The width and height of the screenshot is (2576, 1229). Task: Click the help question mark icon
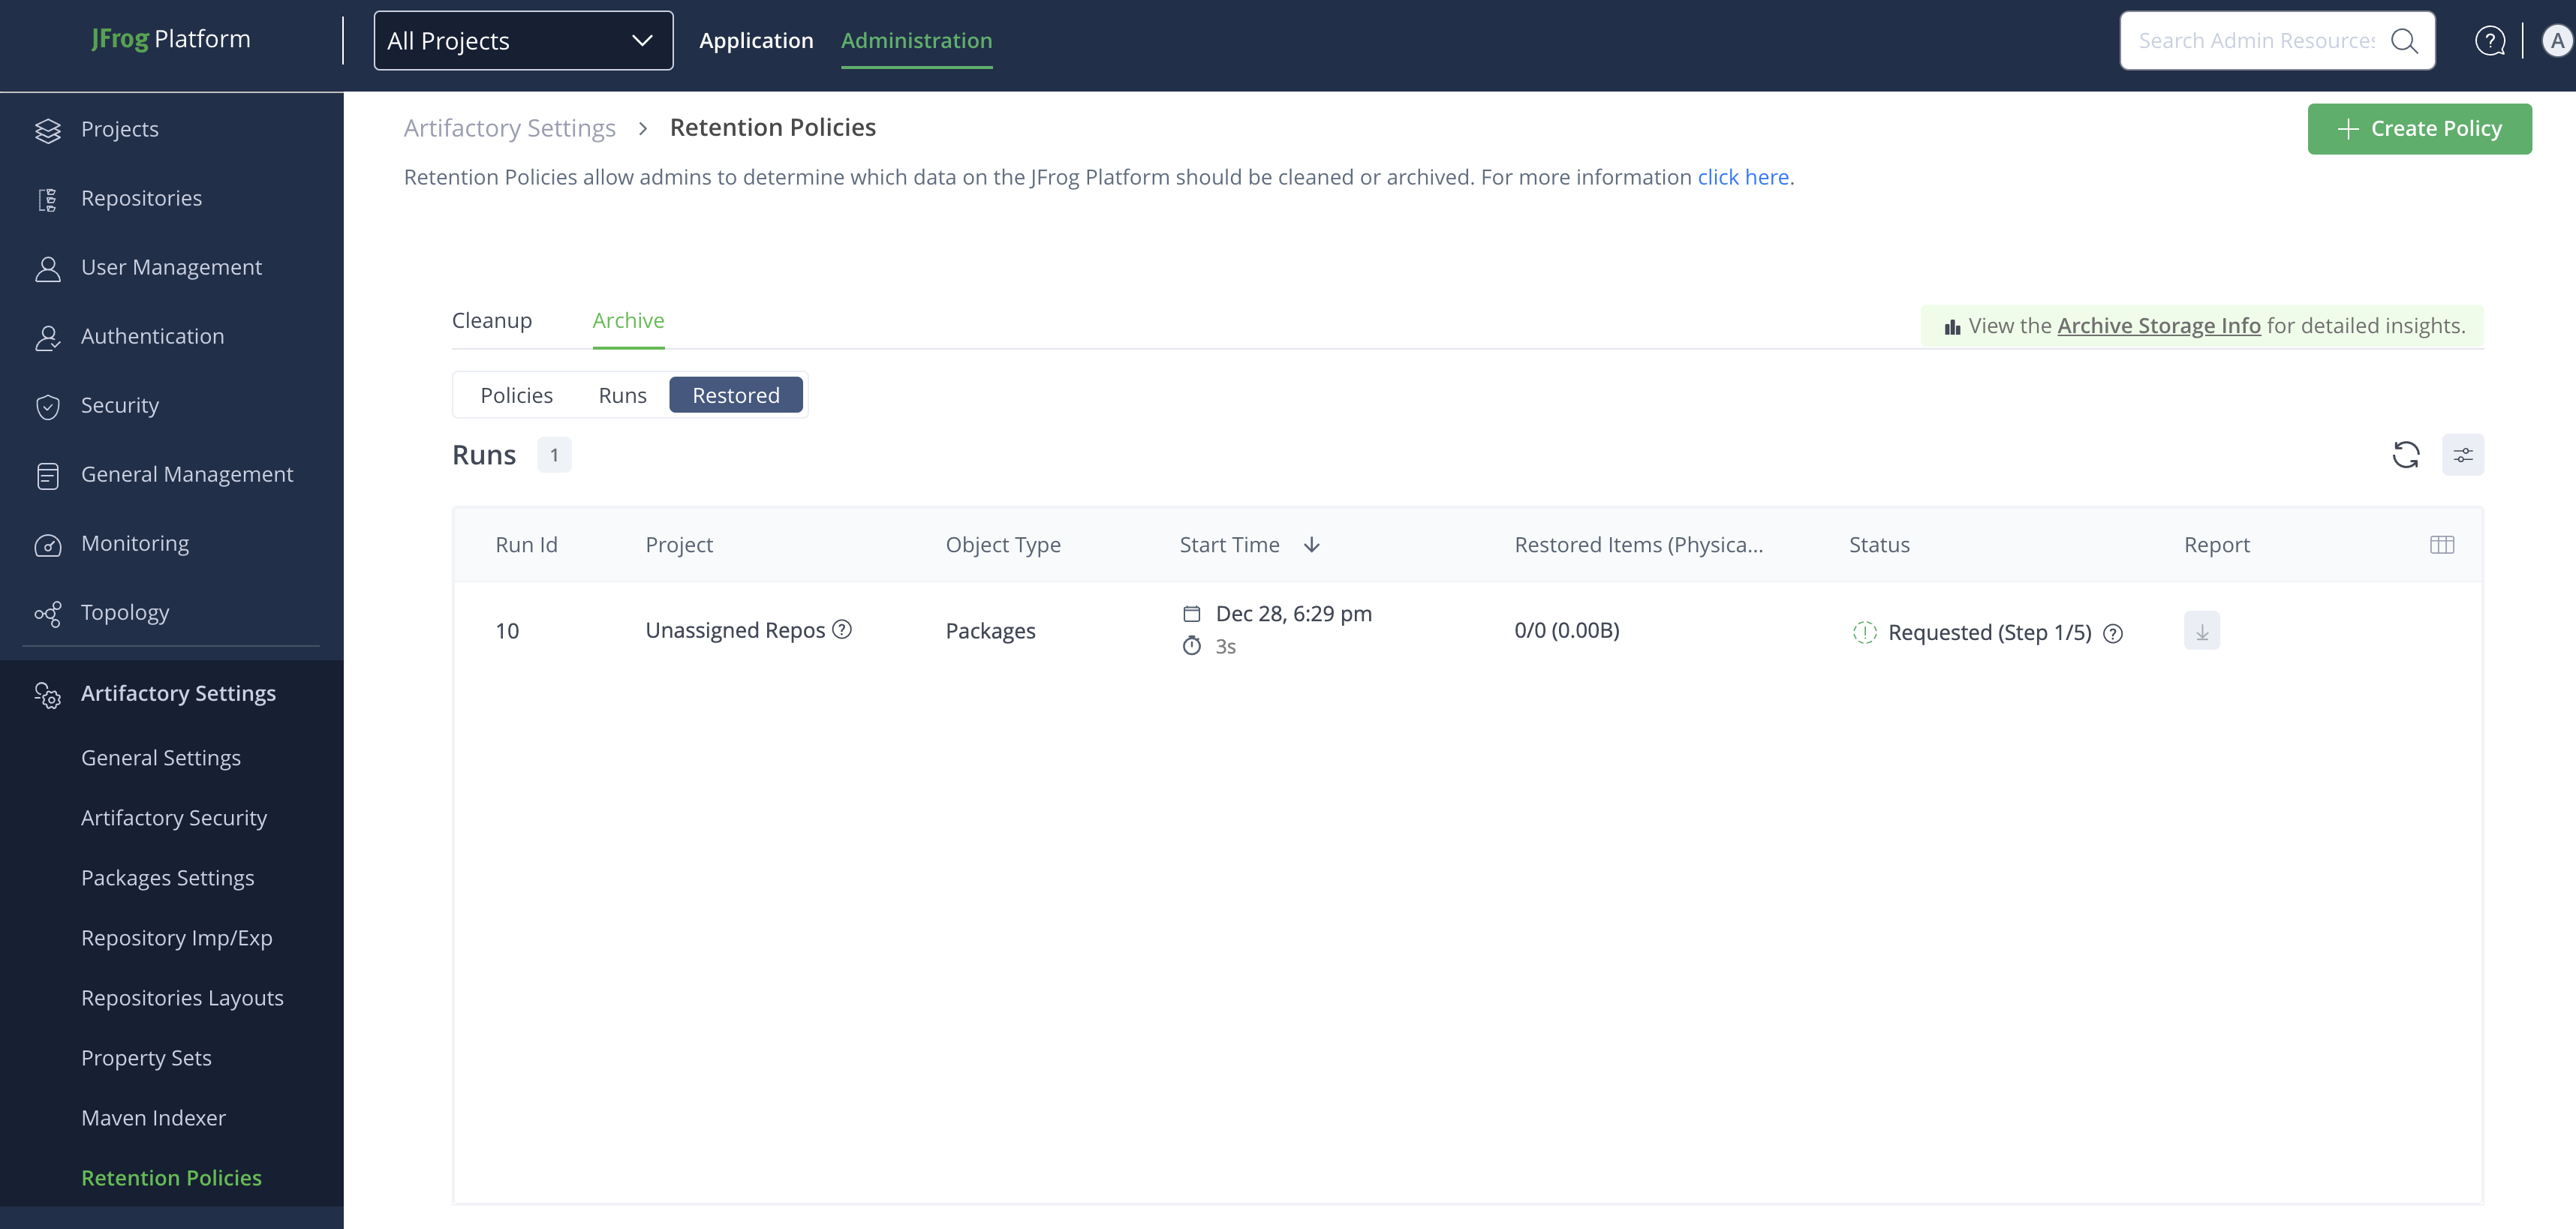(x=2489, y=41)
